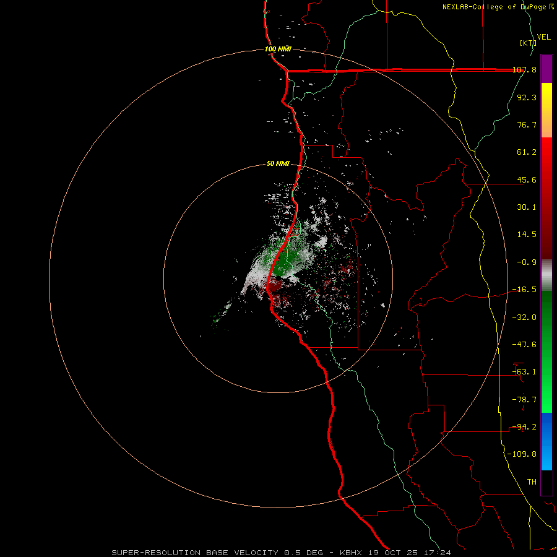Image resolution: width=557 pixels, height=557 pixels.
Task: Select the 14.5 velocity scale value
Action: 527,235
